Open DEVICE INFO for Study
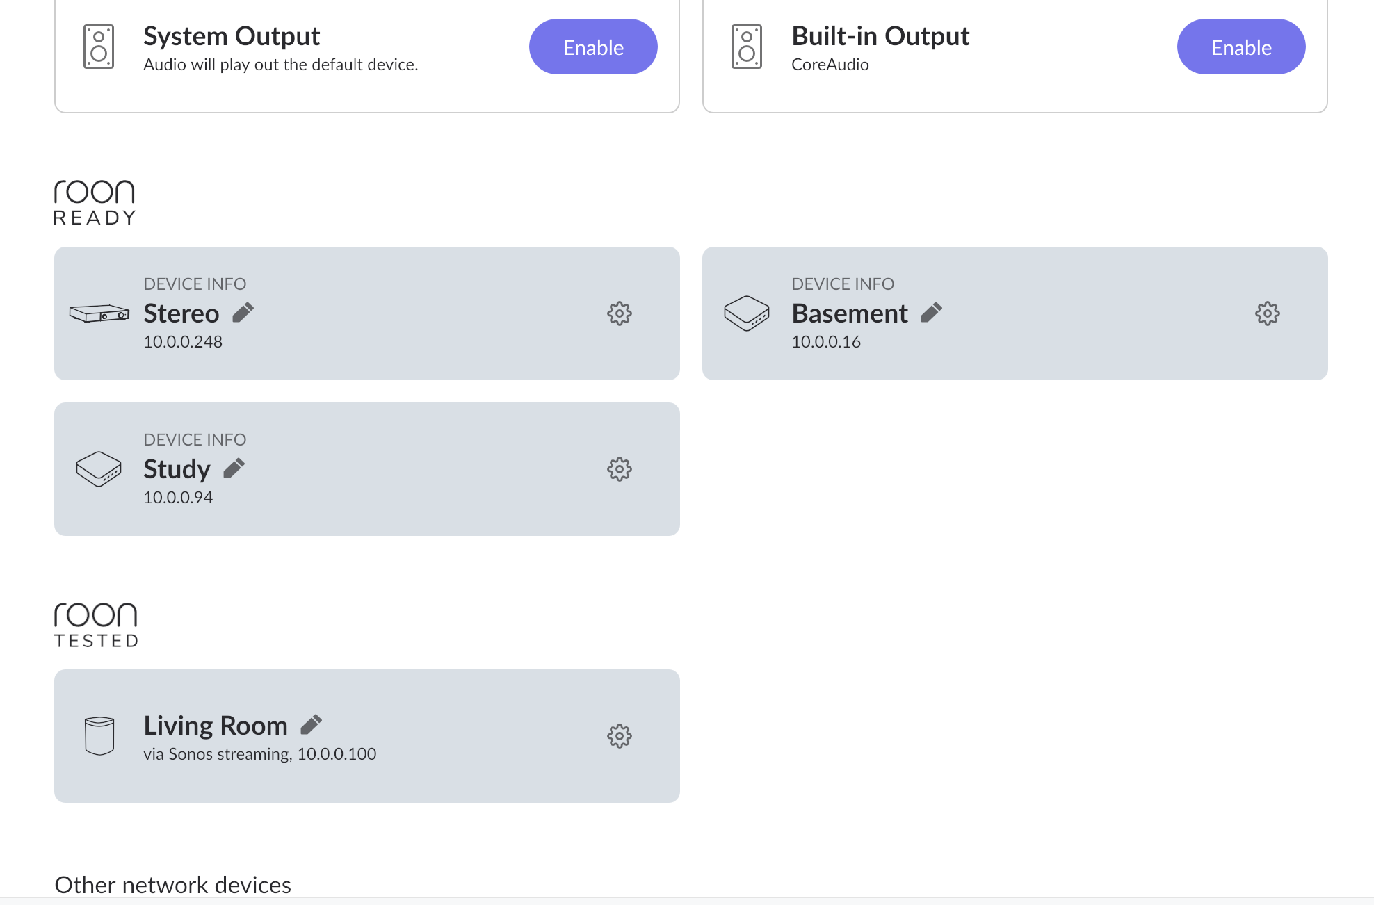1374x905 pixels. click(195, 439)
